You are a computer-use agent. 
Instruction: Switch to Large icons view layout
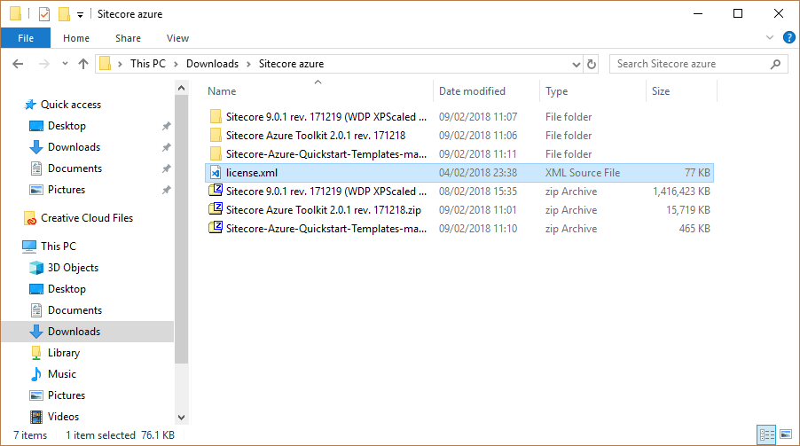[x=786, y=434]
